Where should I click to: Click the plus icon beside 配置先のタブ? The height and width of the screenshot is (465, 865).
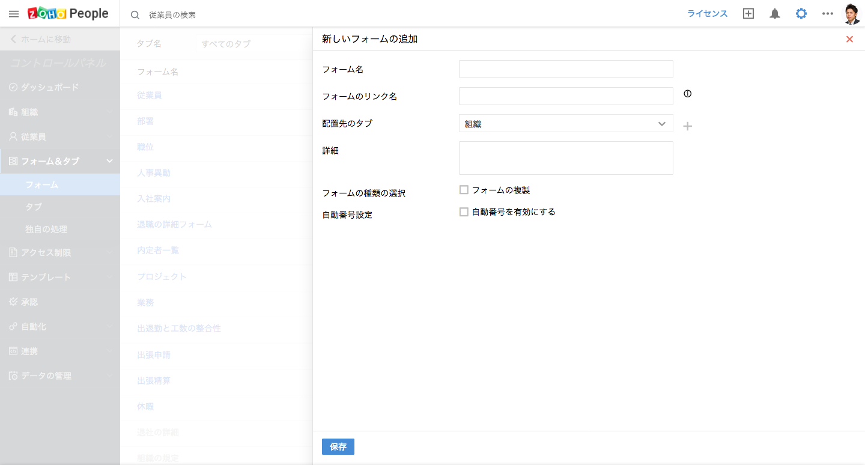pyautogui.click(x=688, y=126)
